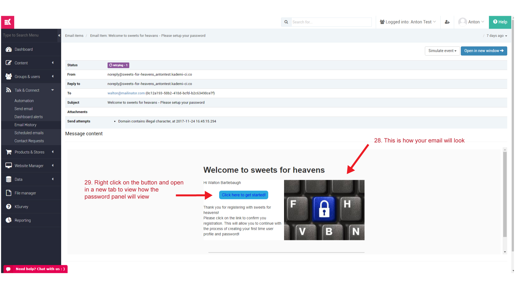Click the Email items breadcrumb link
The height and width of the screenshot is (289, 515).
pyautogui.click(x=74, y=36)
